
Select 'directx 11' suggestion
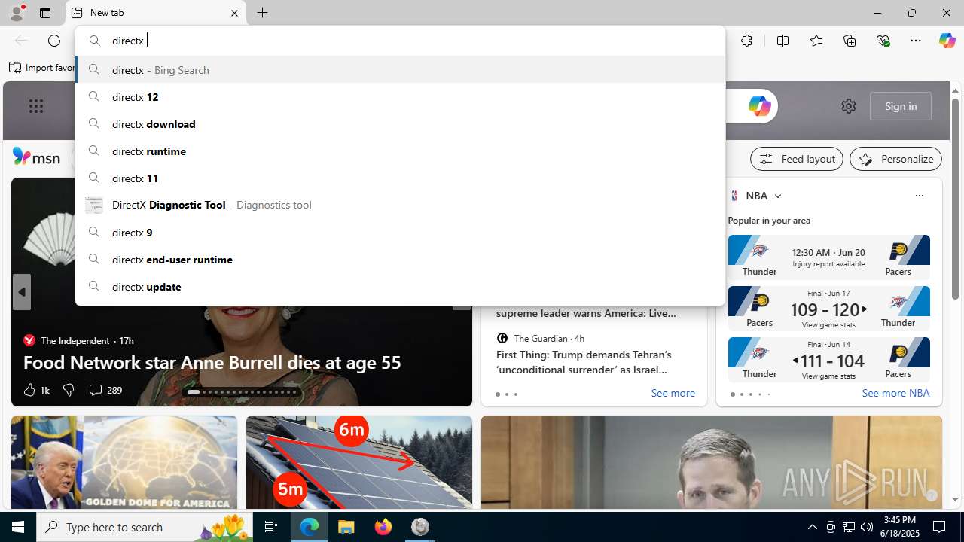click(400, 178)
